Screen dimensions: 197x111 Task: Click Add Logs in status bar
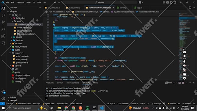click(x=37, y=103)
